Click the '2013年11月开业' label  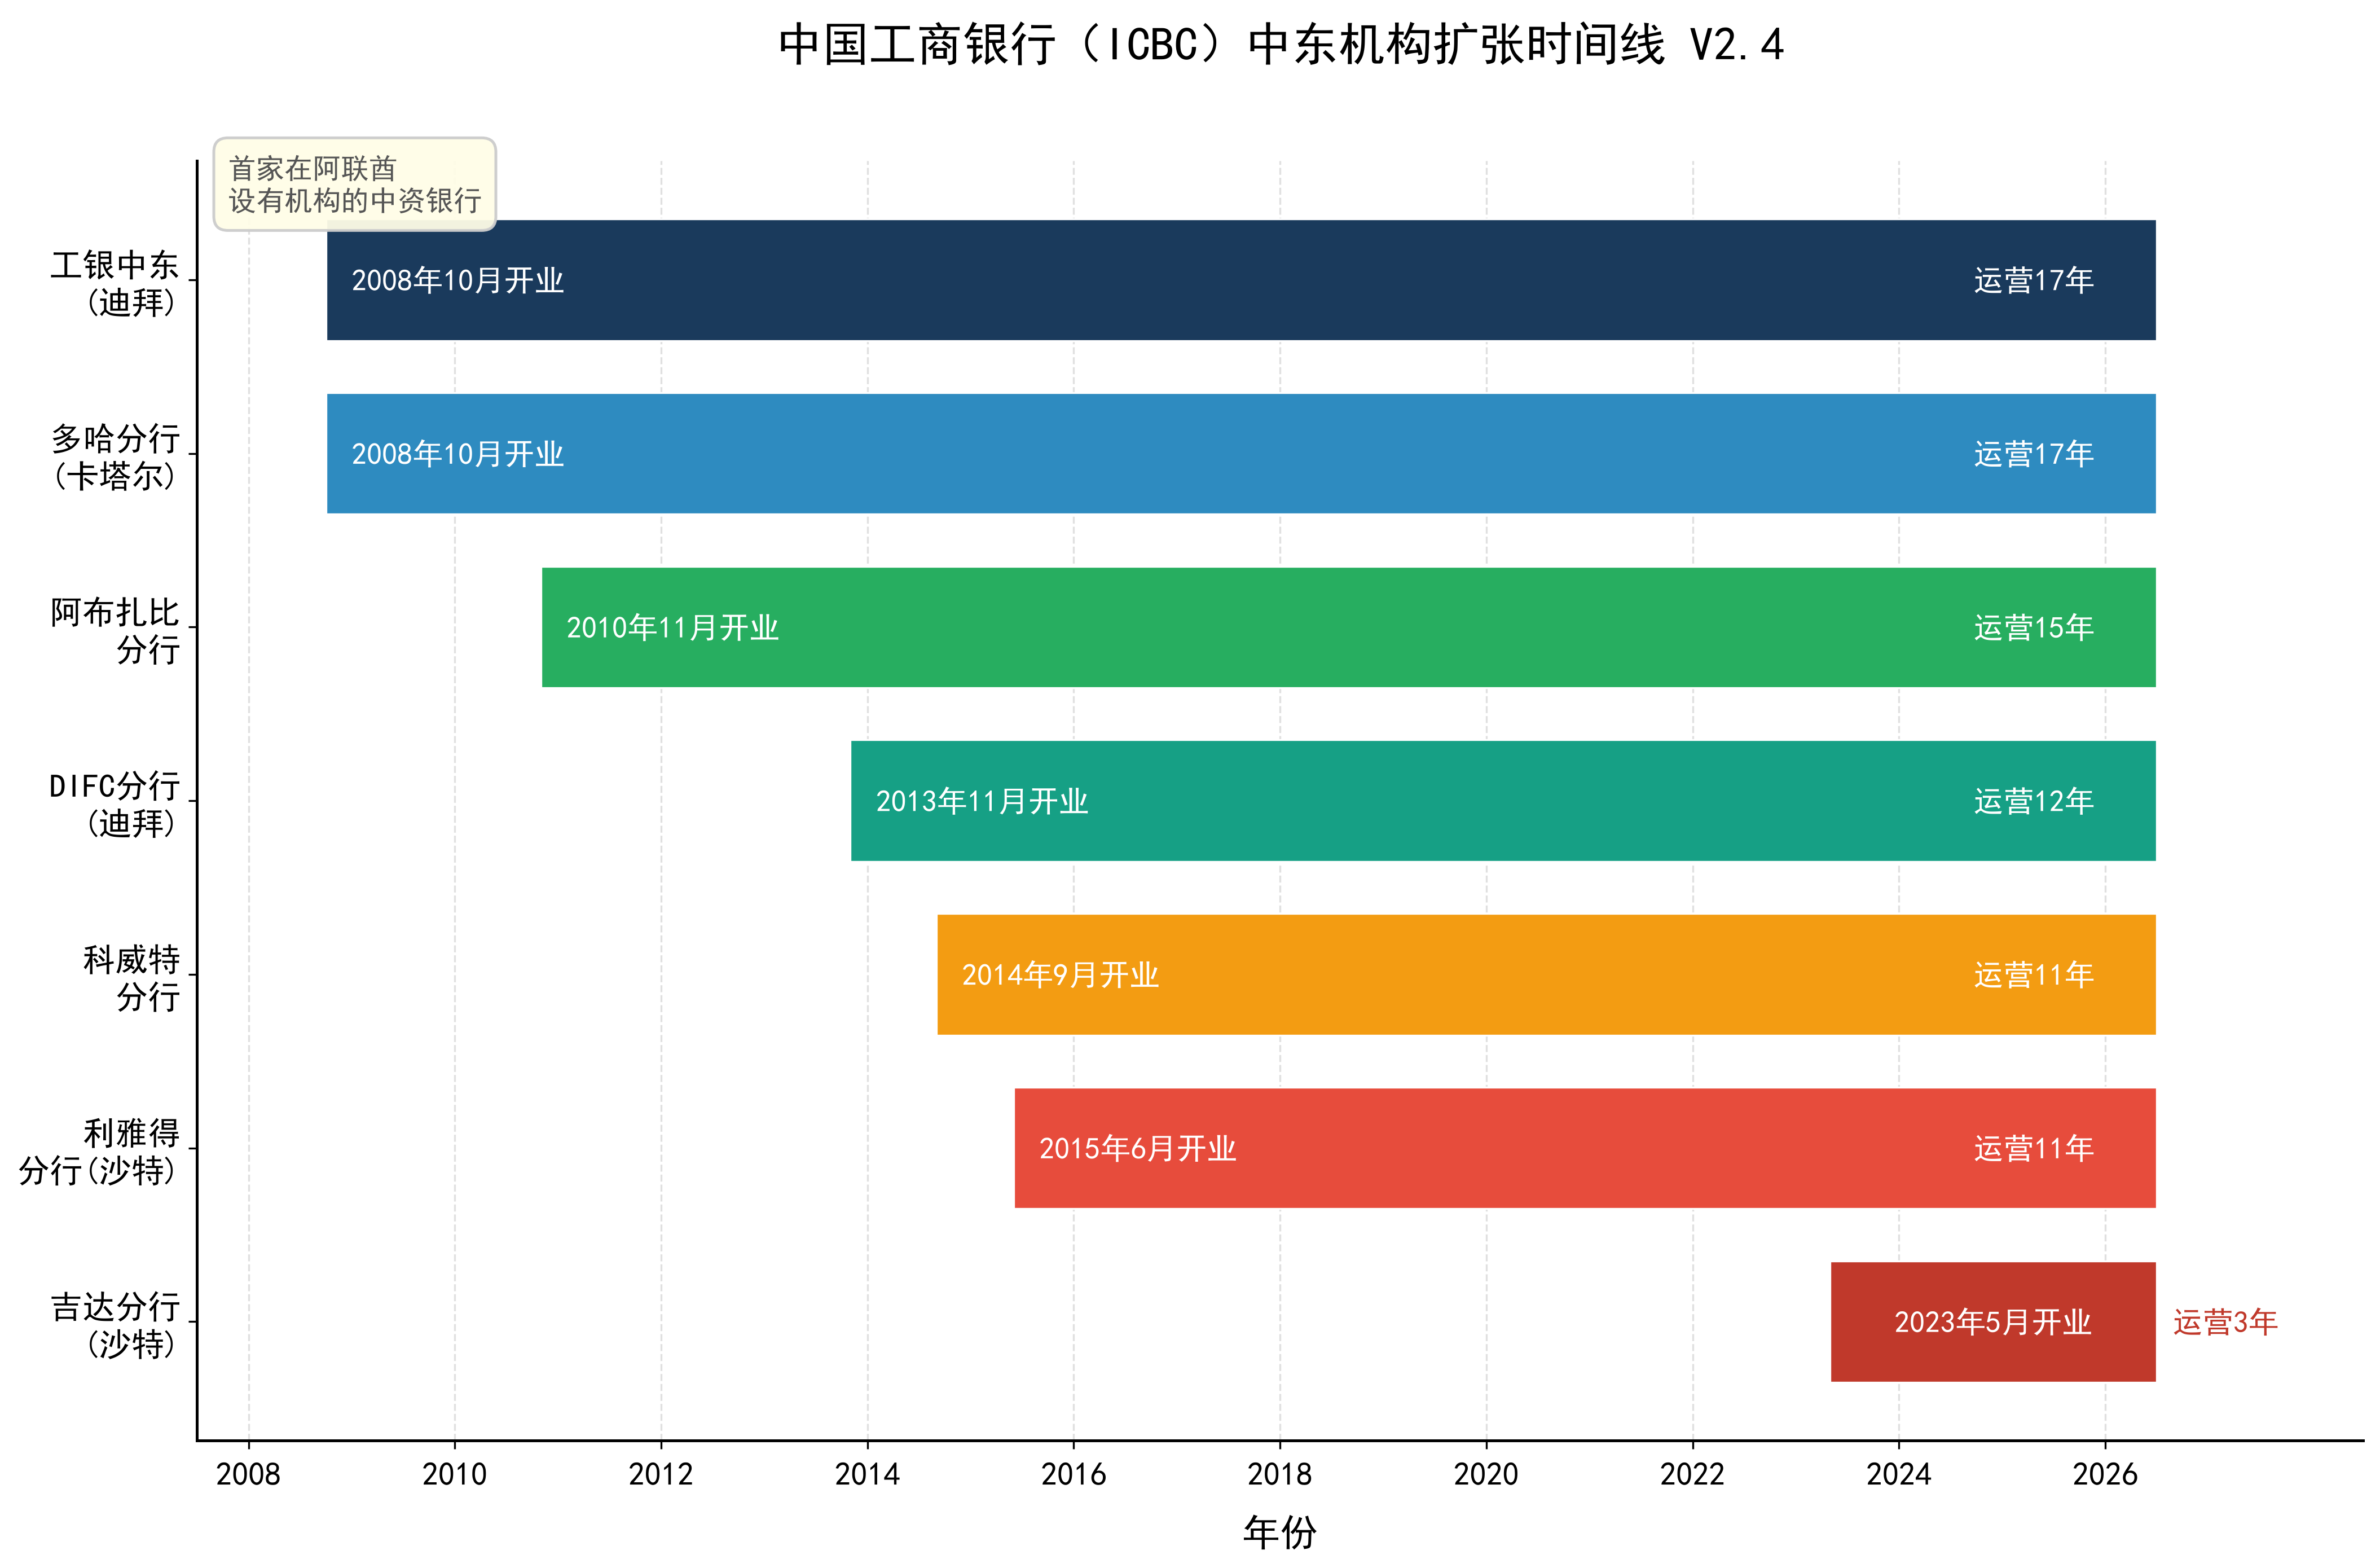[x=982, y=802]
